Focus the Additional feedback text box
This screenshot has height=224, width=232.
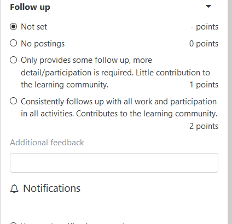point(114,163)
